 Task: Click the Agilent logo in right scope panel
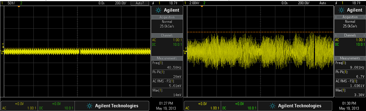[350, 10]
